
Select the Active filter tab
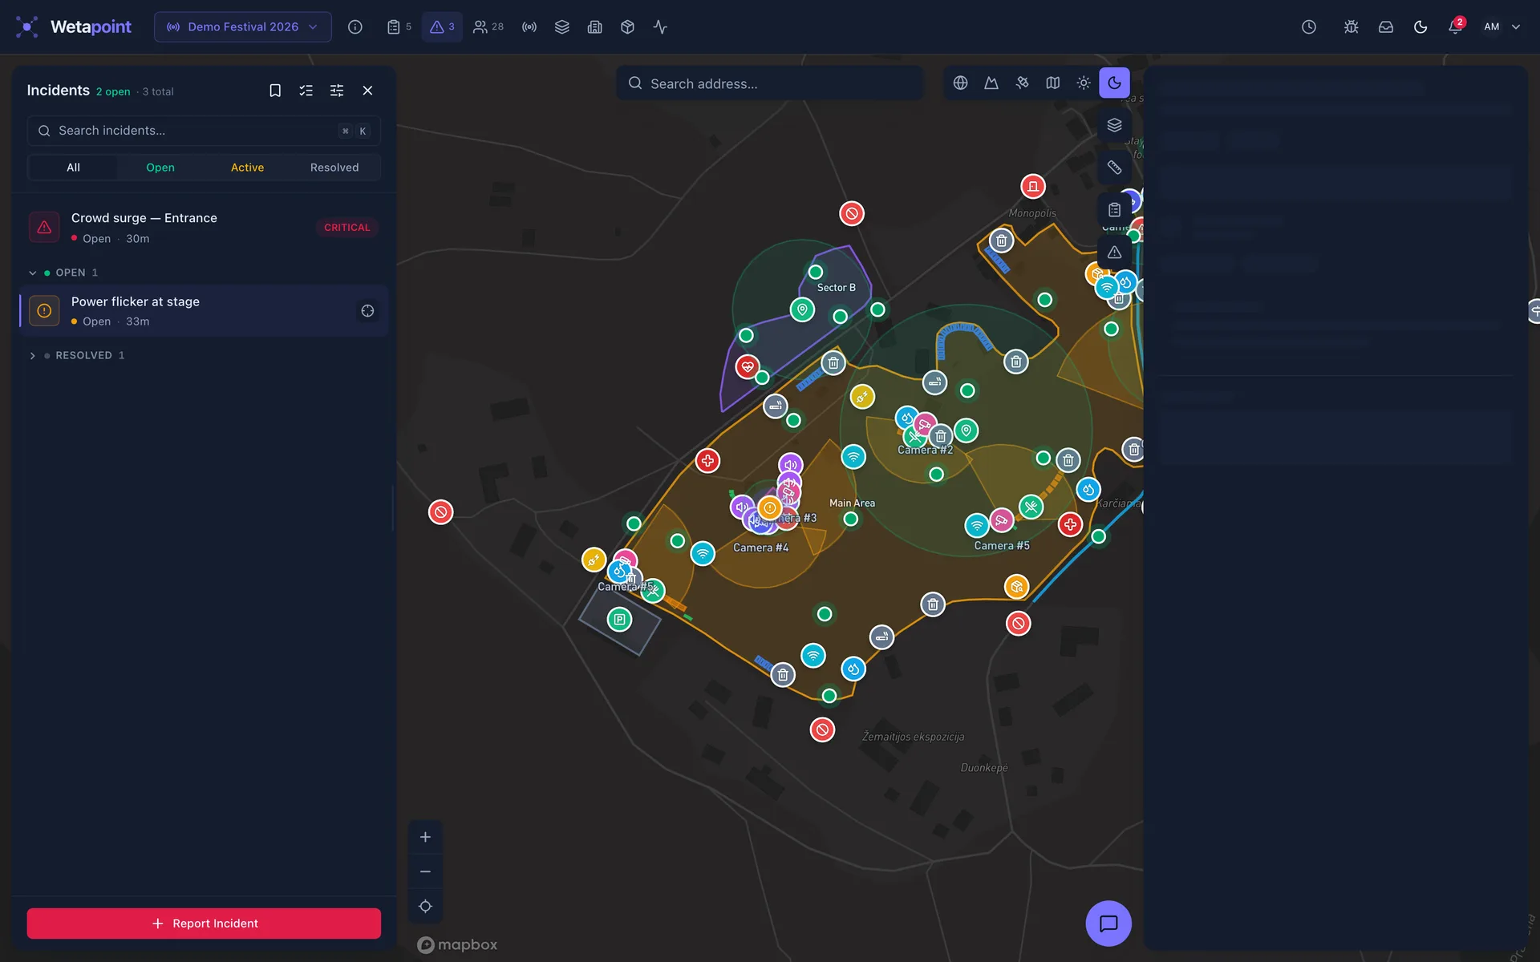click(247, 168)
